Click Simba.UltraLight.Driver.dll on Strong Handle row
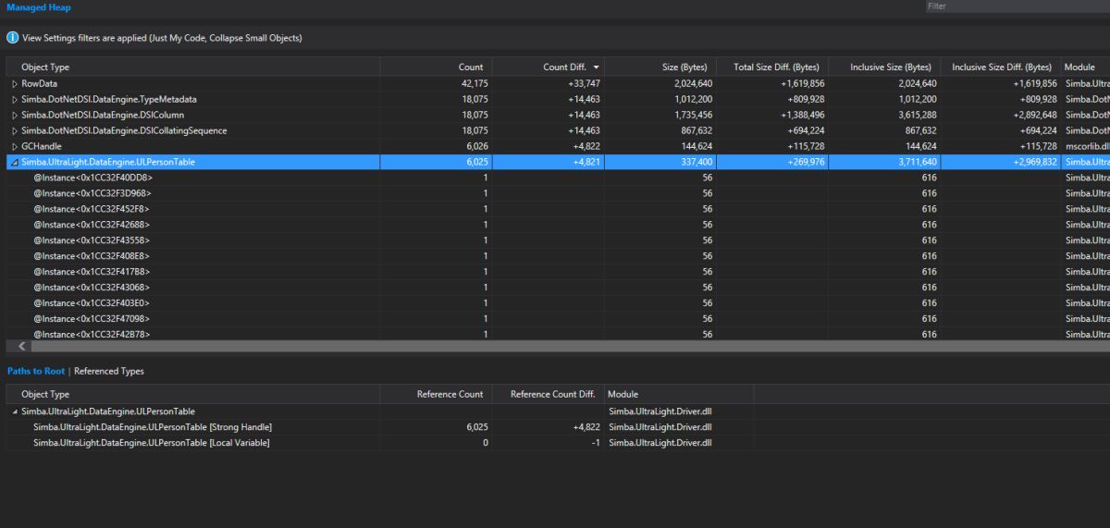The height and width of the screenshot is (528, 1110). click(x=659, y=427)
